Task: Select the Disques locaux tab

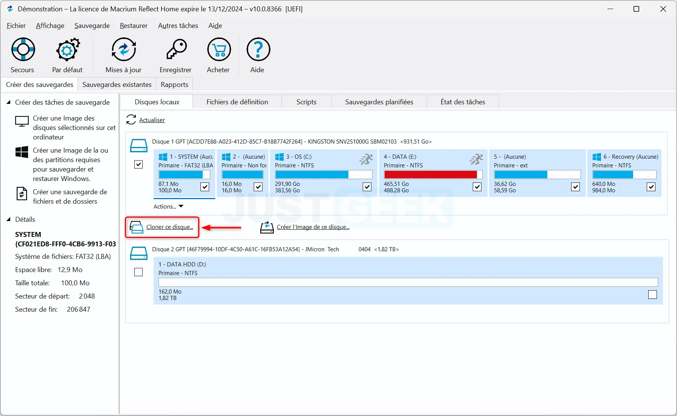Action: coord(157,102)
